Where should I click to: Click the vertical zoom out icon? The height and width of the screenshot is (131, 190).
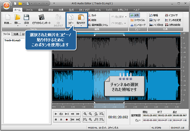[x=101, y=120]
